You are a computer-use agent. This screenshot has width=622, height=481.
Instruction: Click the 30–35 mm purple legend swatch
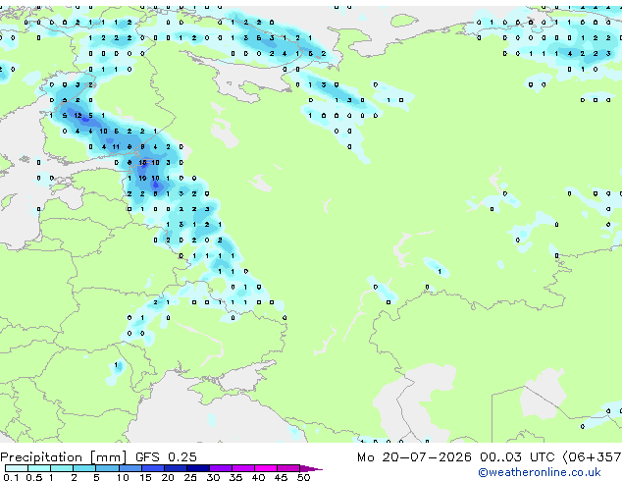pyautogui.click(x=221, y=468)
